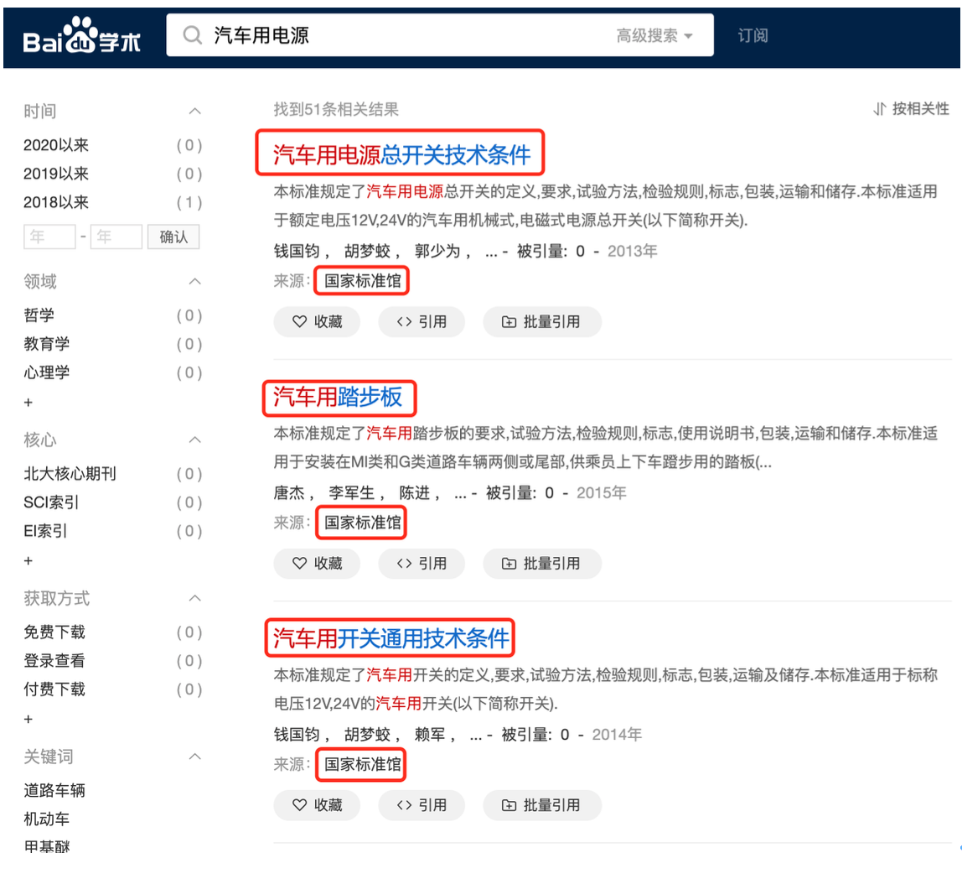Collapse the 领域 filter section
This screenshot has height=879, width=962.
pyautogui.click(x=195, y=281)
